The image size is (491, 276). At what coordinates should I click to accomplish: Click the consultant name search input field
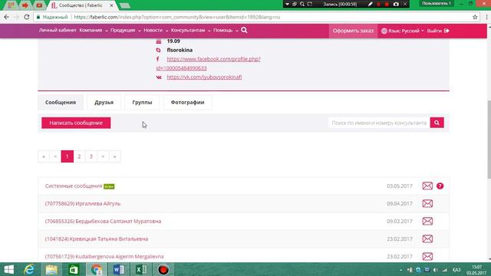[379, 123]
